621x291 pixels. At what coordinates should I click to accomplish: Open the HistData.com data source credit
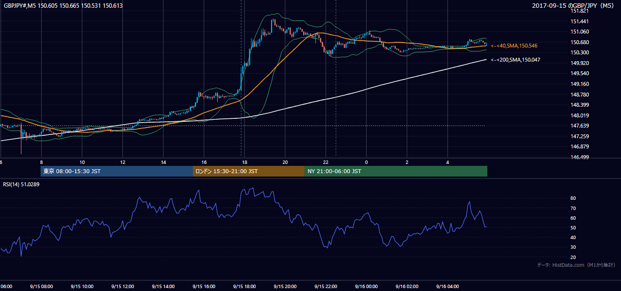coord(576,265)
